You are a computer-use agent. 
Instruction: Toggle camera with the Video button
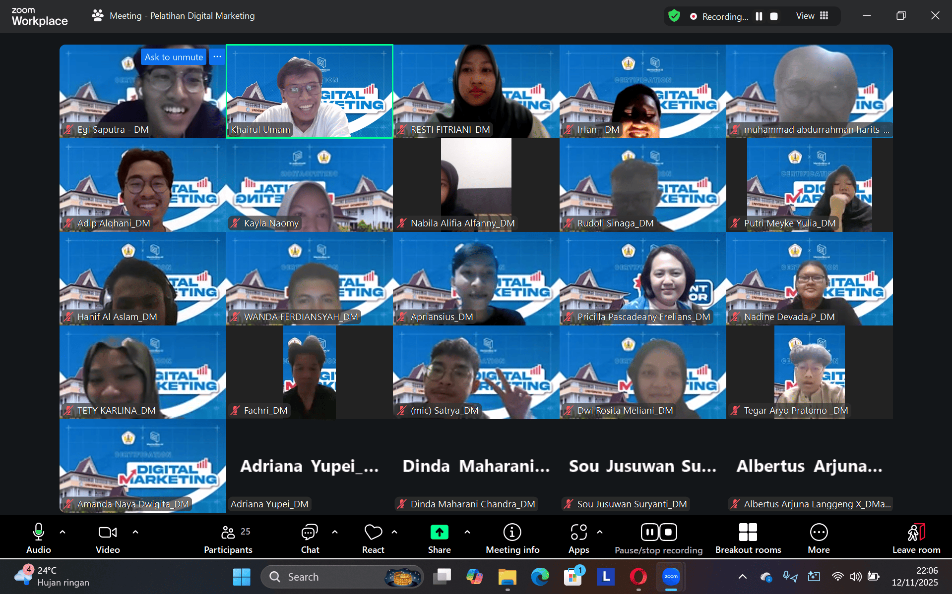coord(108,539)
